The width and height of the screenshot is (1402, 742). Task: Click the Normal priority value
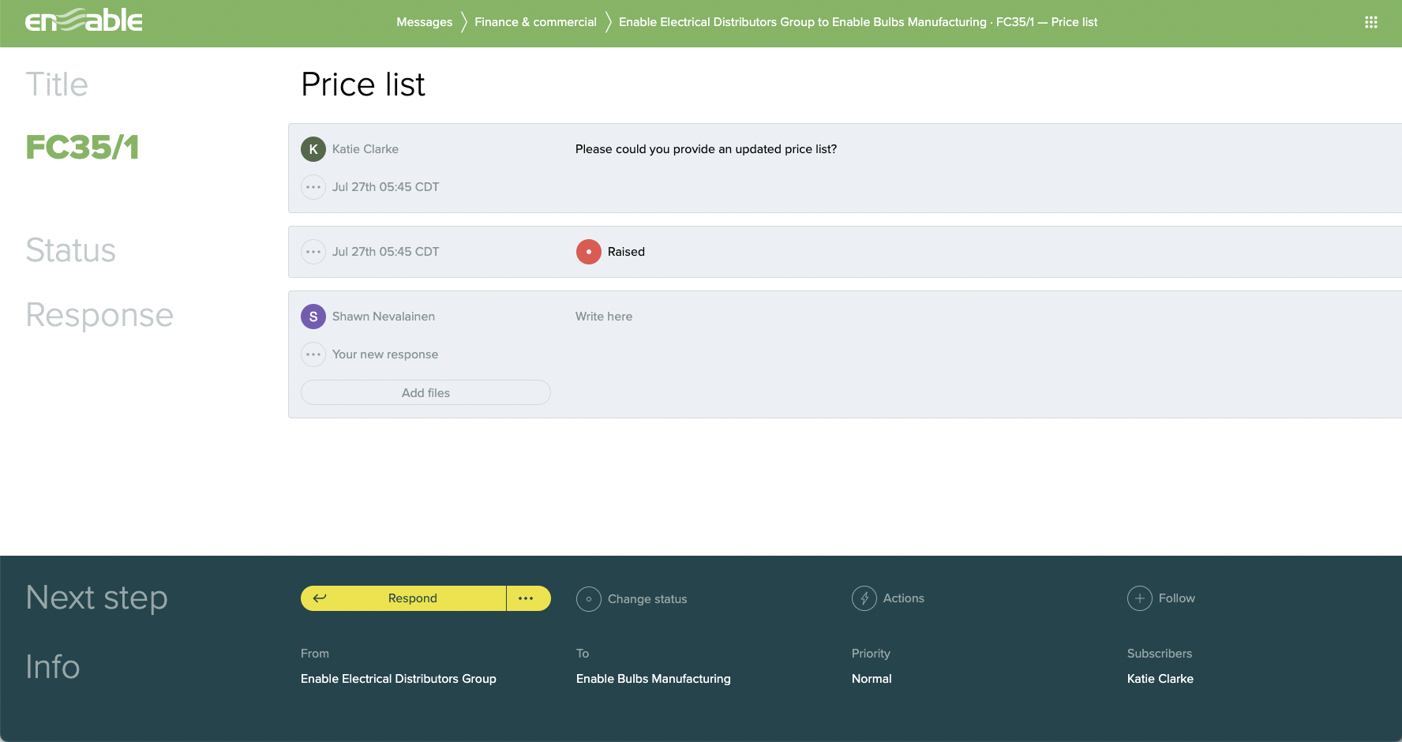click(x=872, y=679)
